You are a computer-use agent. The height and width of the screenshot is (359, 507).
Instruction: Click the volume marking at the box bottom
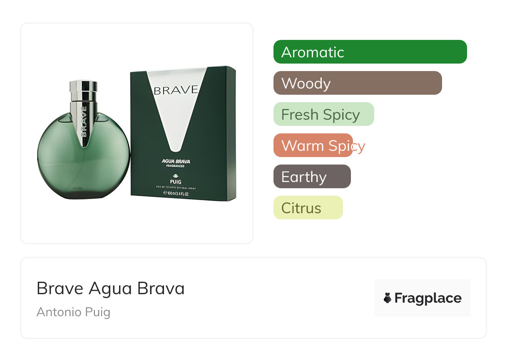(x=176, y=194)
